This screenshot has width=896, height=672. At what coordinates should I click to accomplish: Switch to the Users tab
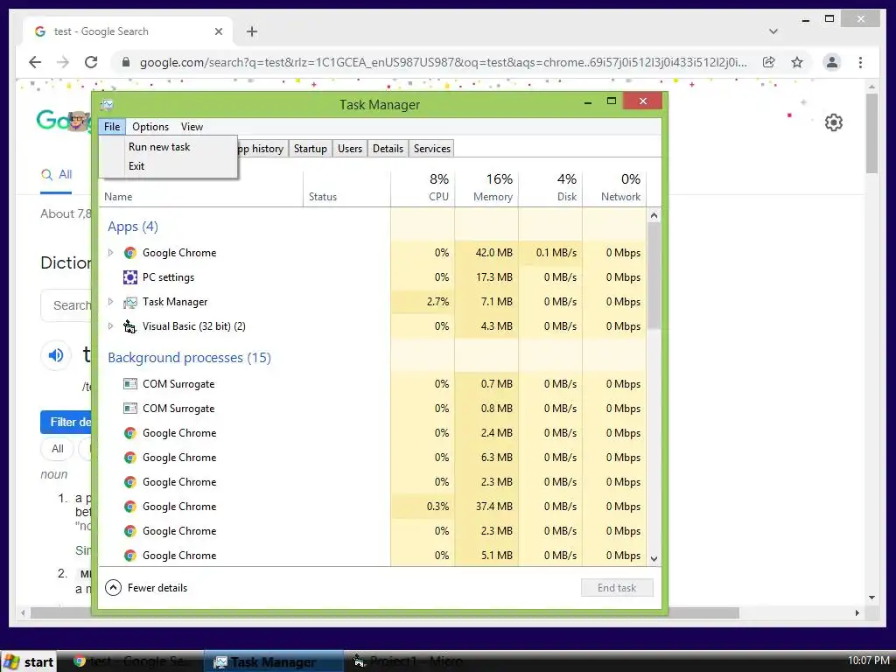(x=350, y=149)
